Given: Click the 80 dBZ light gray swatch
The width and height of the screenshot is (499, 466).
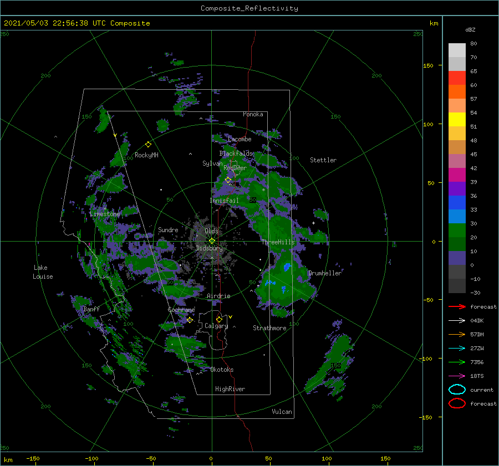Looking at the screenshot, I should [x=457, y=50].
